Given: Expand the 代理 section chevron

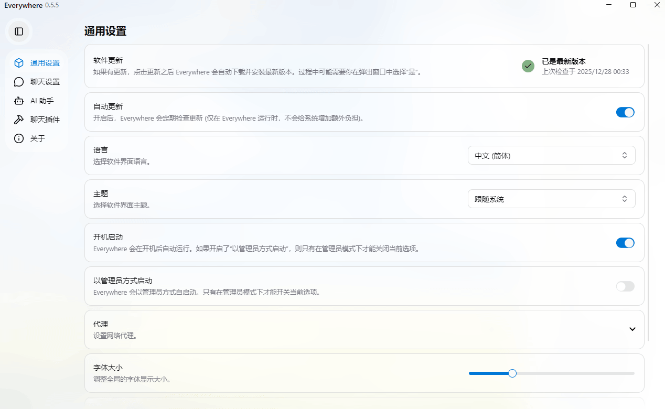Looking at the screenshot, I should (x=632, y=329).
